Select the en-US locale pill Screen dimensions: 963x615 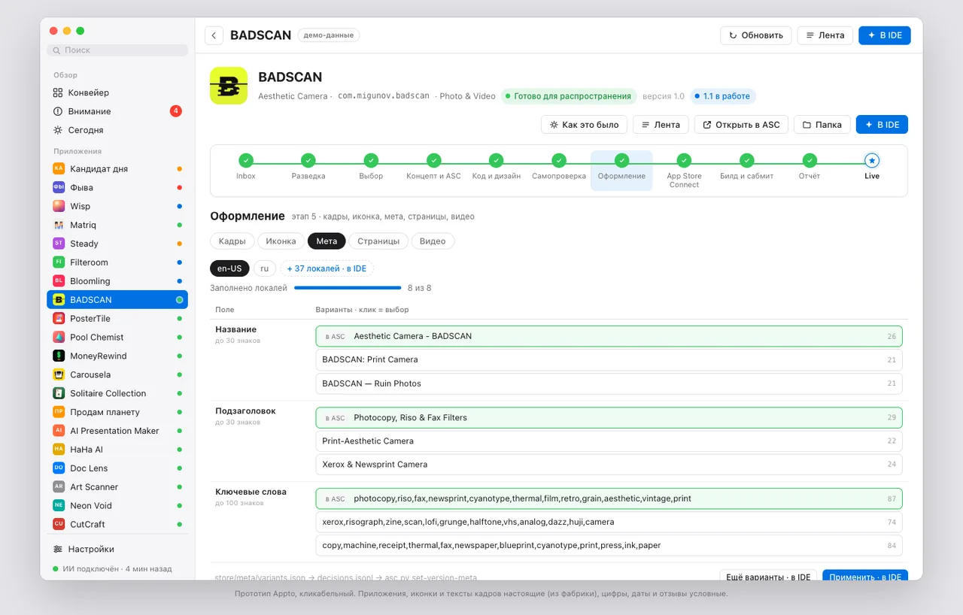pyautogui.click(x=229, y=268)
